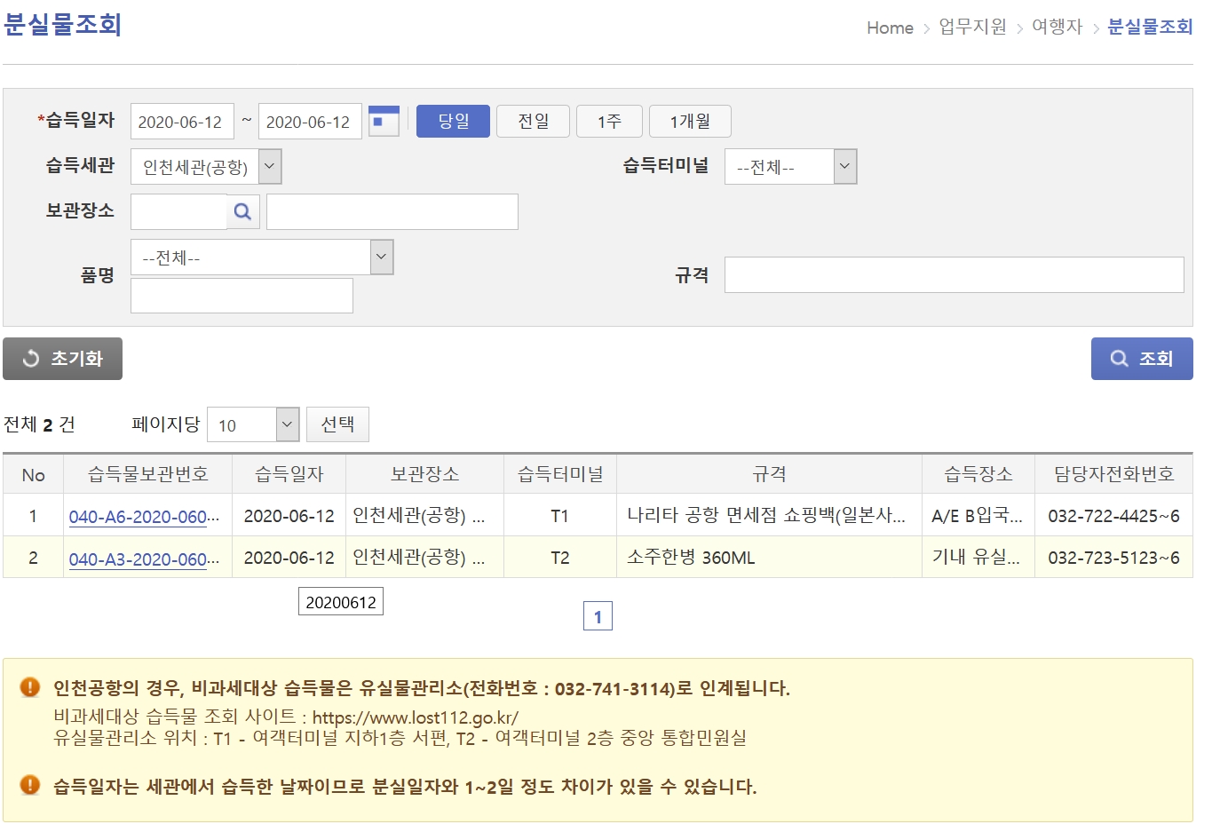The width and height of the screenshot is (1212, 832).
Task: Select the 당일 date range button
Action: pyautogui.click(x=453, y=122)
